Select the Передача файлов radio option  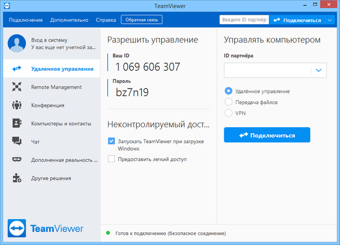(229, 102)
